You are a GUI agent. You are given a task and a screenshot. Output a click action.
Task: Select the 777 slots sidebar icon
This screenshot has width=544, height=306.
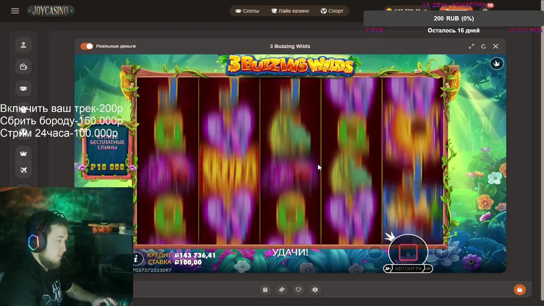coord(23,88)
